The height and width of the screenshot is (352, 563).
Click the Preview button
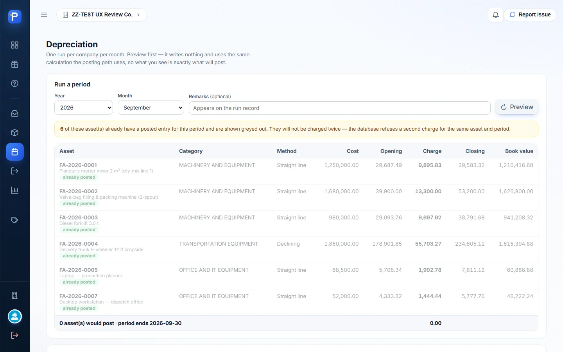(x=517, y=107)
